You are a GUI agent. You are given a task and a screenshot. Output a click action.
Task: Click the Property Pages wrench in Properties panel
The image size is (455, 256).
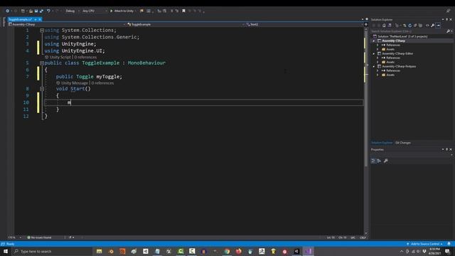click(385, 161)
